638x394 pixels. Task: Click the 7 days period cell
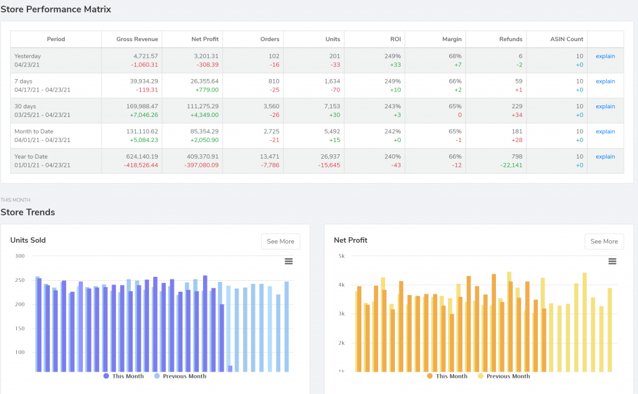pyautogui.click(x=55, y=86)
